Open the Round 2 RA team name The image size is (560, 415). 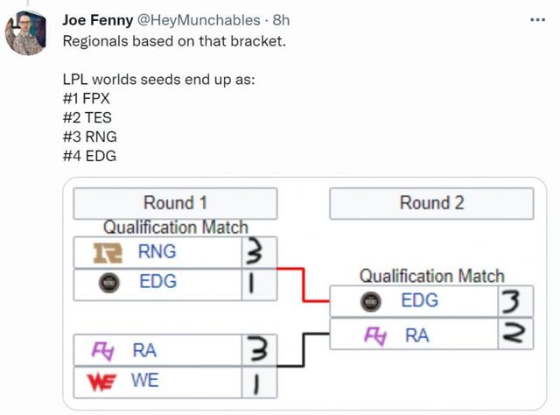417,335
